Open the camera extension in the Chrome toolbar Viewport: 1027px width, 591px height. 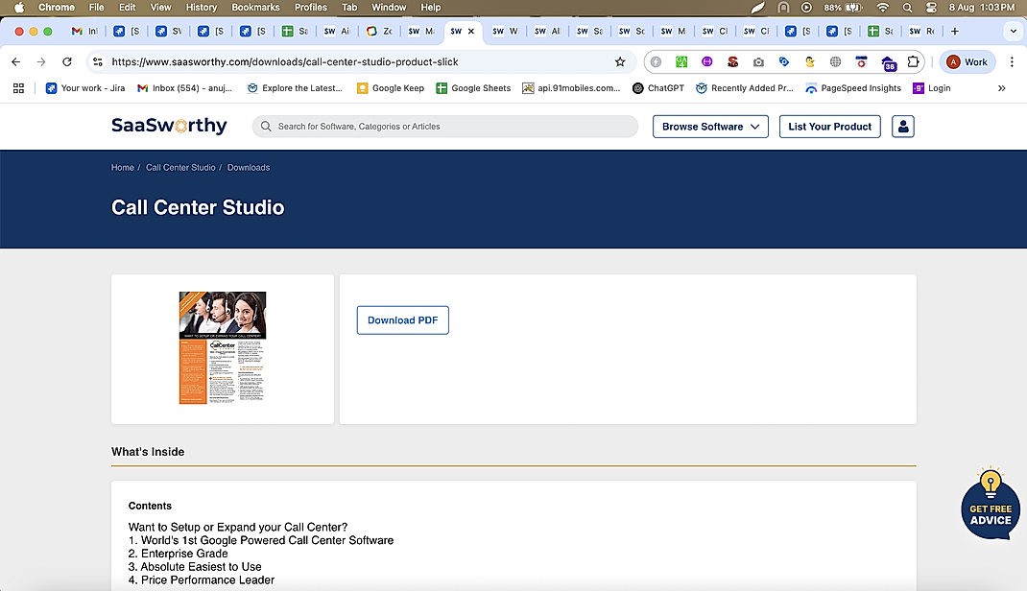pyautogui.click(x=758, y=61)
